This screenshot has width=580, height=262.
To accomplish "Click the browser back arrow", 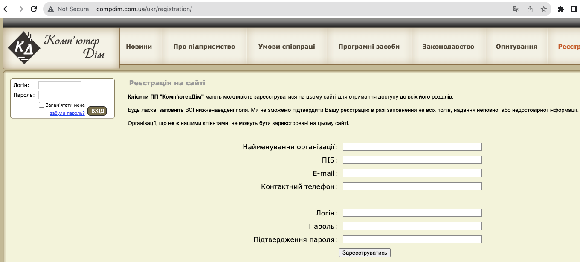I will point(6,9).
